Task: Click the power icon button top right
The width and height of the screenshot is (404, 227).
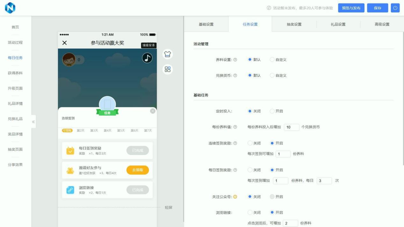Action: pyautogui.click(x=395, y=8)
